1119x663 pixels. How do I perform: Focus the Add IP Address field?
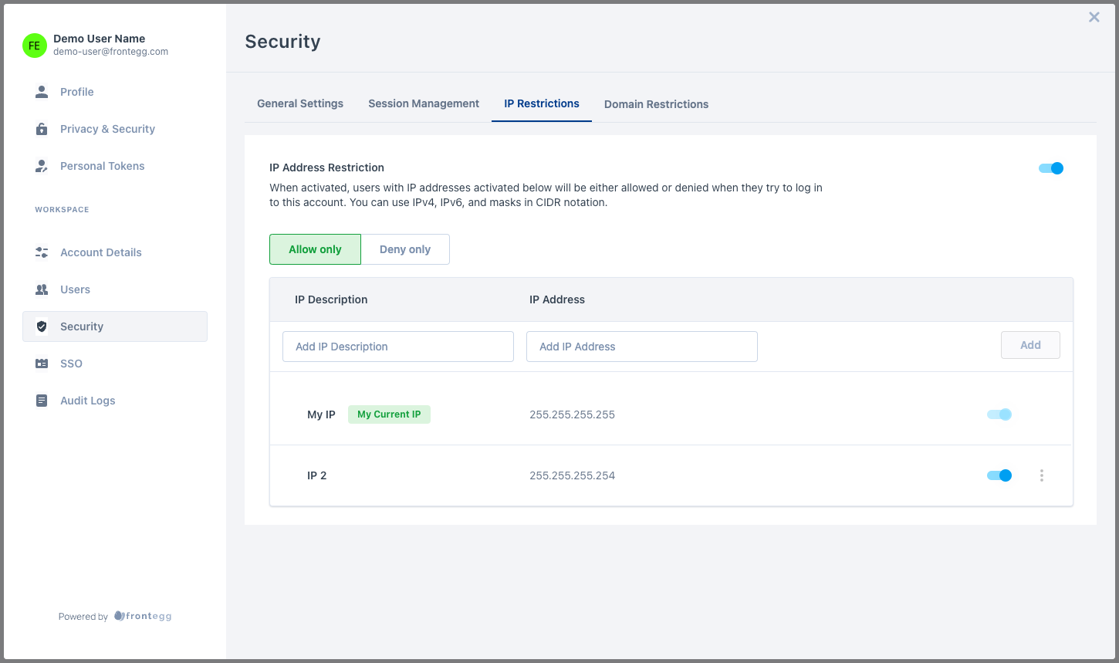[x=641, y=347]
